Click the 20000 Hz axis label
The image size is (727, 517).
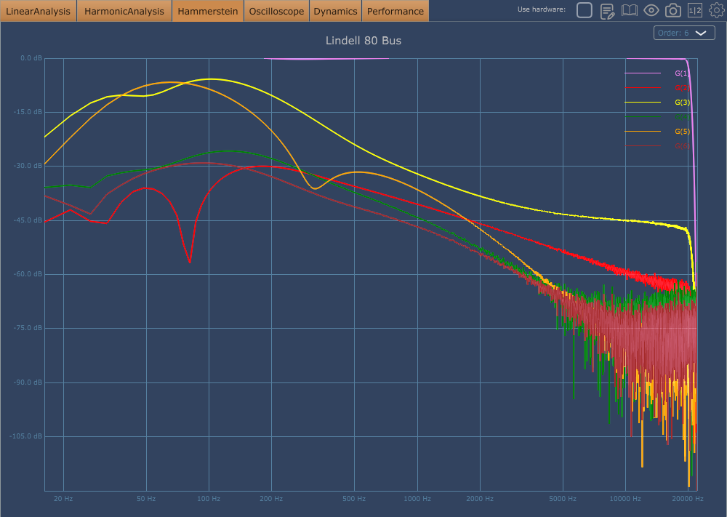click(688, 499)
